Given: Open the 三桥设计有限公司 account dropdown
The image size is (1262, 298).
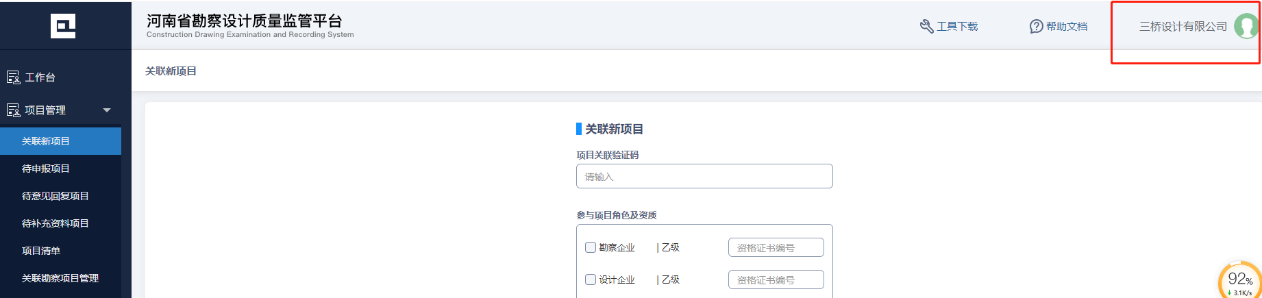Looking at the screenshot, I should pos(1183,27).
